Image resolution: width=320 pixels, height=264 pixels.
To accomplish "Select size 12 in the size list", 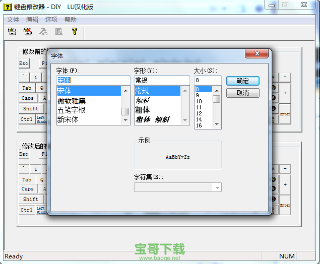I will click(x=204, y=113).
